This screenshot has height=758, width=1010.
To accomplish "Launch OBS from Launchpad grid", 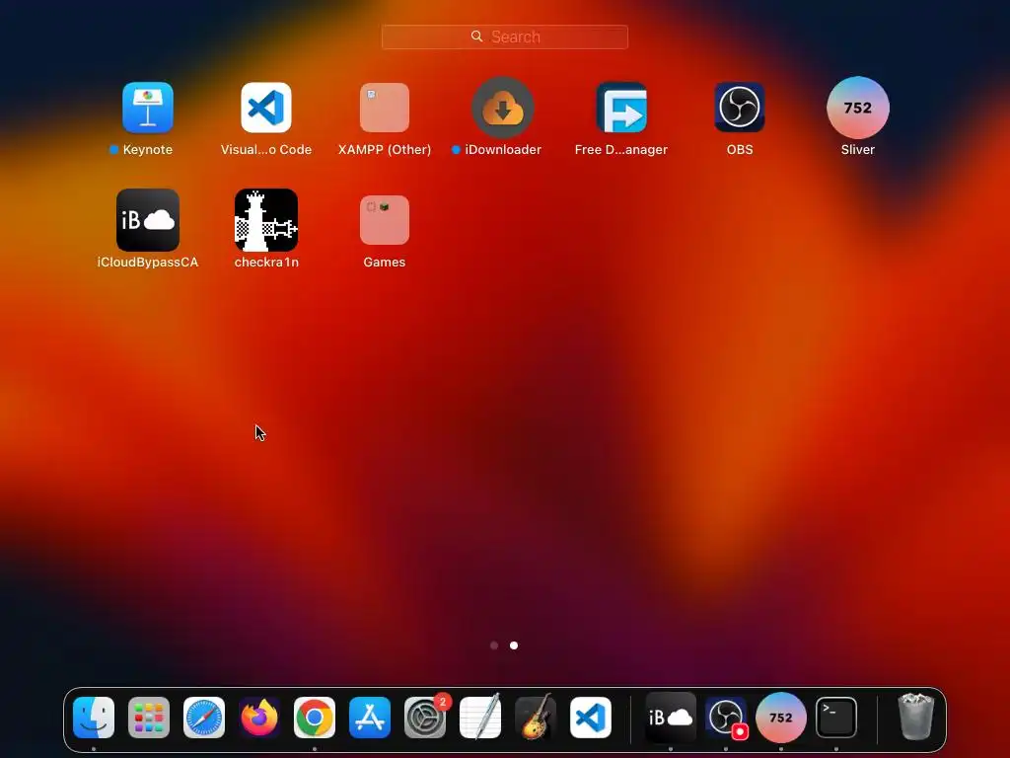I will [740, 107].
